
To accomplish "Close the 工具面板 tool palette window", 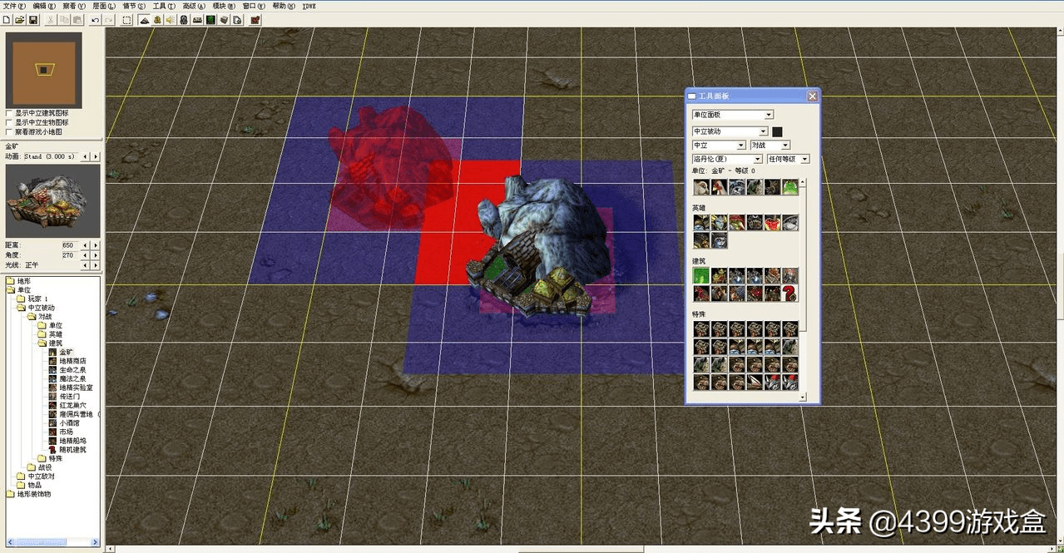I will point(812,96).
